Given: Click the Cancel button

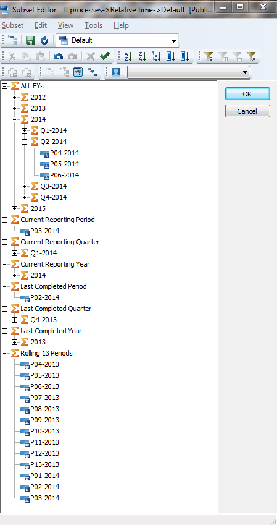Looking at the screenshot, I should (x=247, y=111).
